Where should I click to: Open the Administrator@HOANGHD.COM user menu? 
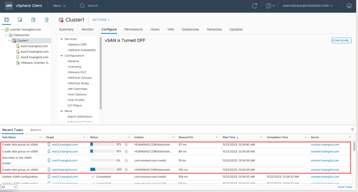(x=308, y=6)
